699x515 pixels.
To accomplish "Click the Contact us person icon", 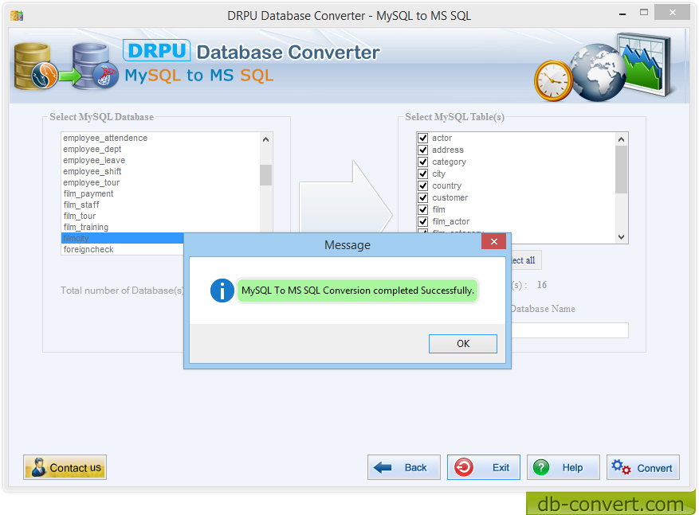I will [38, 467].
